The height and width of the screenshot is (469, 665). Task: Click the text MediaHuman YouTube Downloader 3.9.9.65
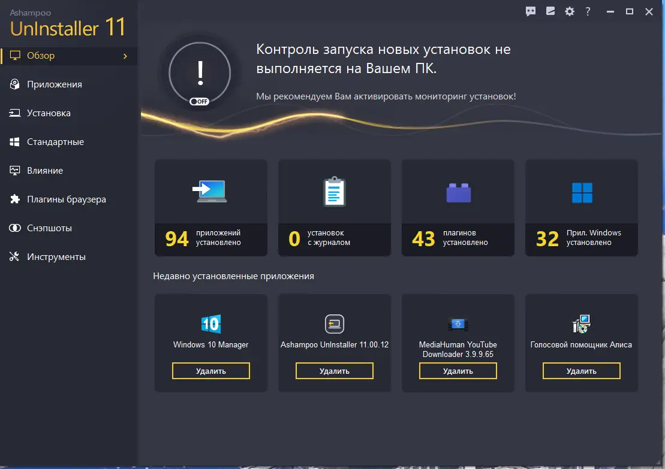coord(458,350)
